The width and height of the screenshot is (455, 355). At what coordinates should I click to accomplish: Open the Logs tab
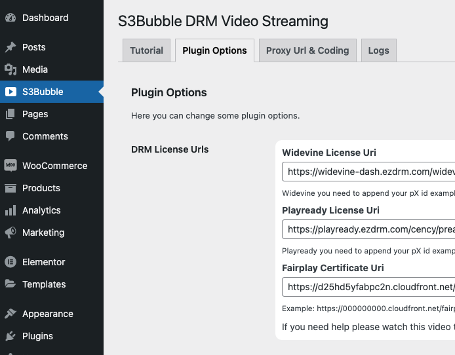pyautogui.click(x=379, y=50)
